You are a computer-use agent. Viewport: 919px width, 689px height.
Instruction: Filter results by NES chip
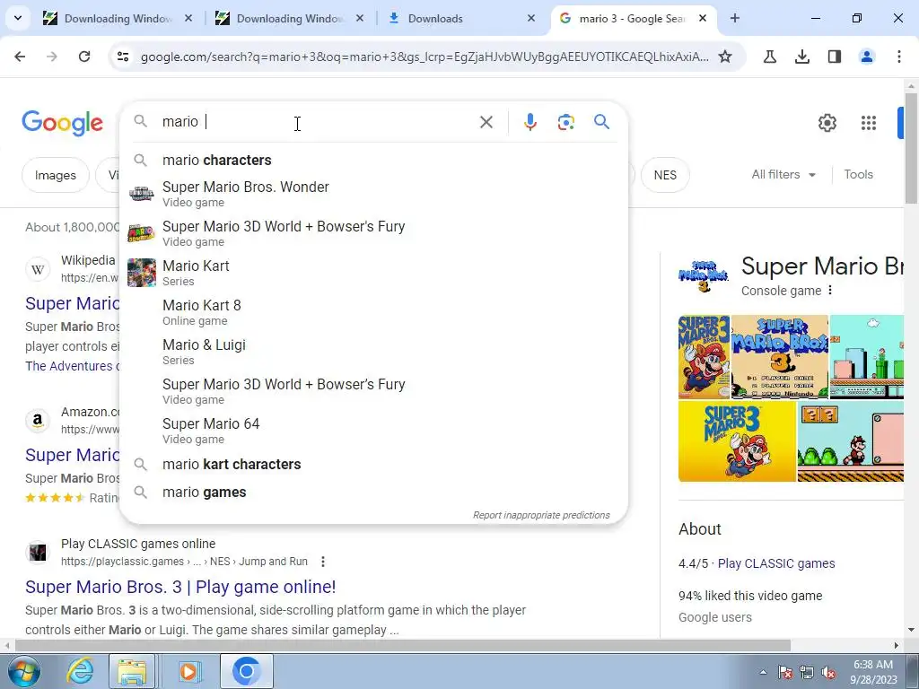665,175
